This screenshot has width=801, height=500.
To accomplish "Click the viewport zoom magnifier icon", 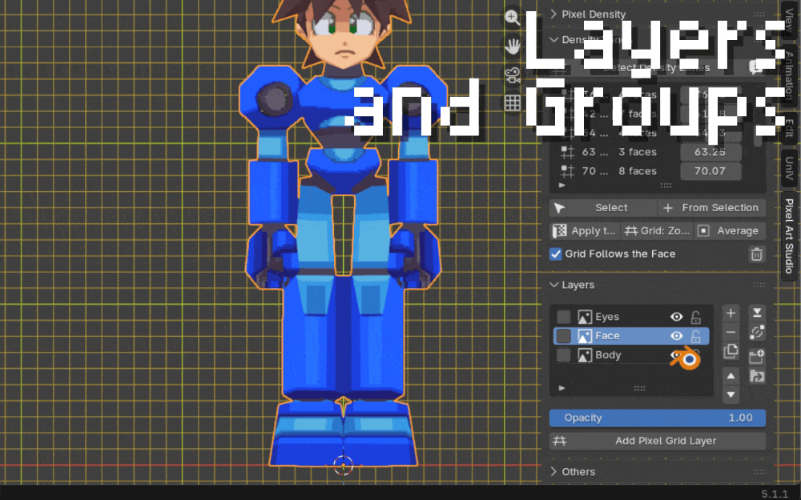I will [x=513, y=18].
